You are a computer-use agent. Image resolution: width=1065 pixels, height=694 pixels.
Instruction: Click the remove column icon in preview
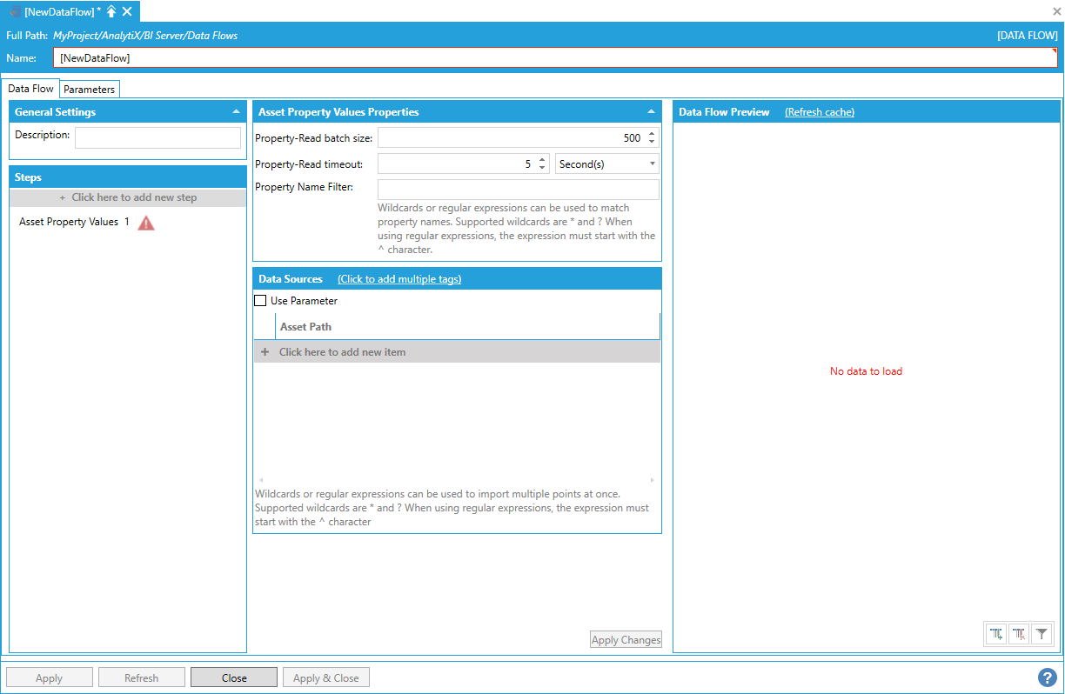click(1019, 634)
